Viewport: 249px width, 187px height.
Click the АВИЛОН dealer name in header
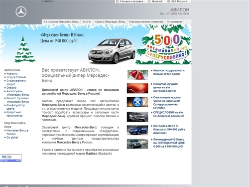click(180, 9)
